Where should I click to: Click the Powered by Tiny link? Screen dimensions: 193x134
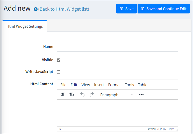click(161, 129)
